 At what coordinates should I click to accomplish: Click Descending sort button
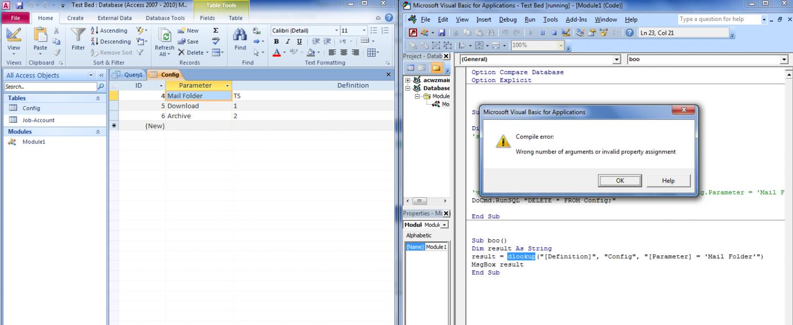(x=111, y=42)
